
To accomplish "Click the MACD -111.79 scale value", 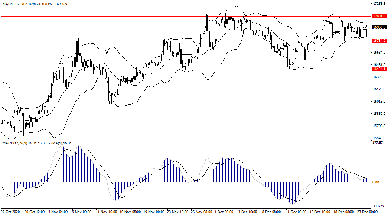I will tap(378, 206).
